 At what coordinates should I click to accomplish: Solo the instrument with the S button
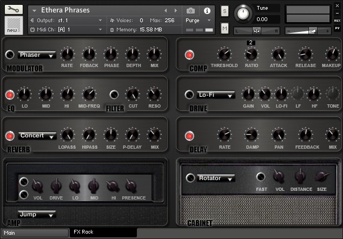(x=225, y=11)
